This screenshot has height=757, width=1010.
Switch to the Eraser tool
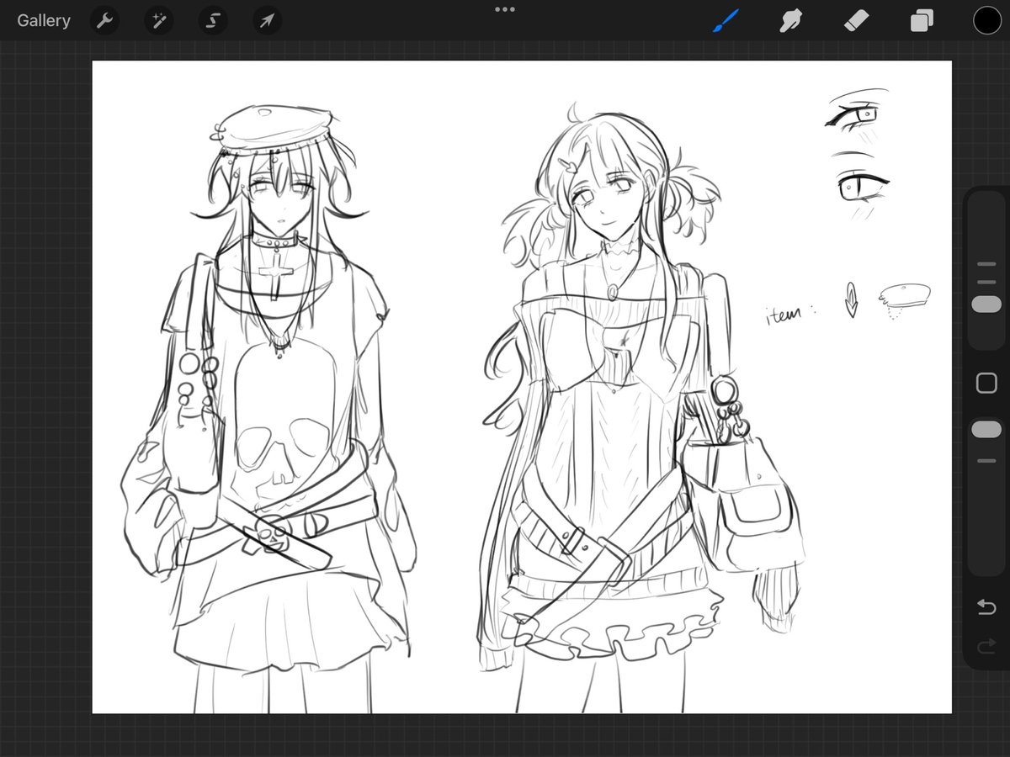tap(855, 20)
